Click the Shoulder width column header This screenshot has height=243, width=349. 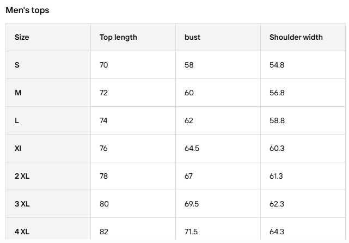tap(296, 38)
